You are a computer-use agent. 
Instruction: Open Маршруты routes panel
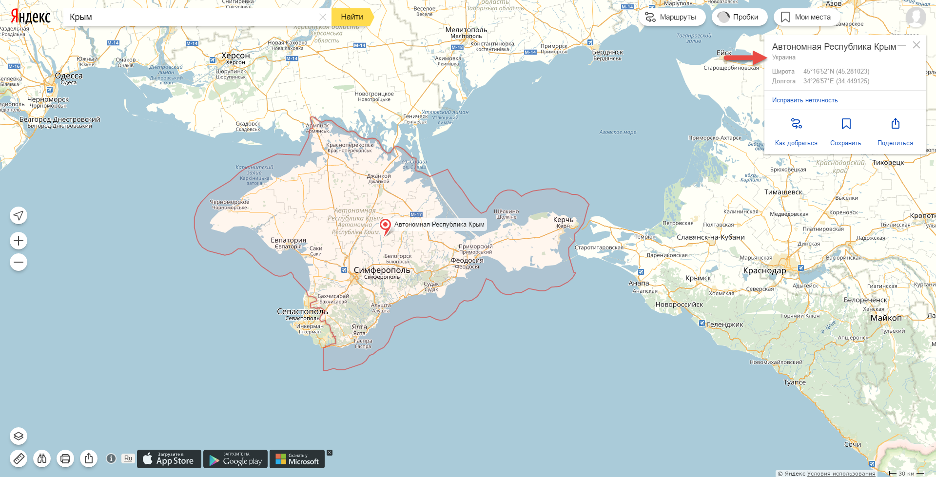(x=672, y=17)
